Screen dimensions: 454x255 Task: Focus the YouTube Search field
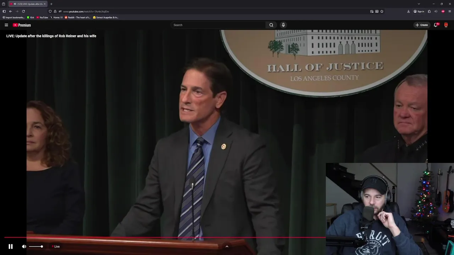tap(218, 25)
